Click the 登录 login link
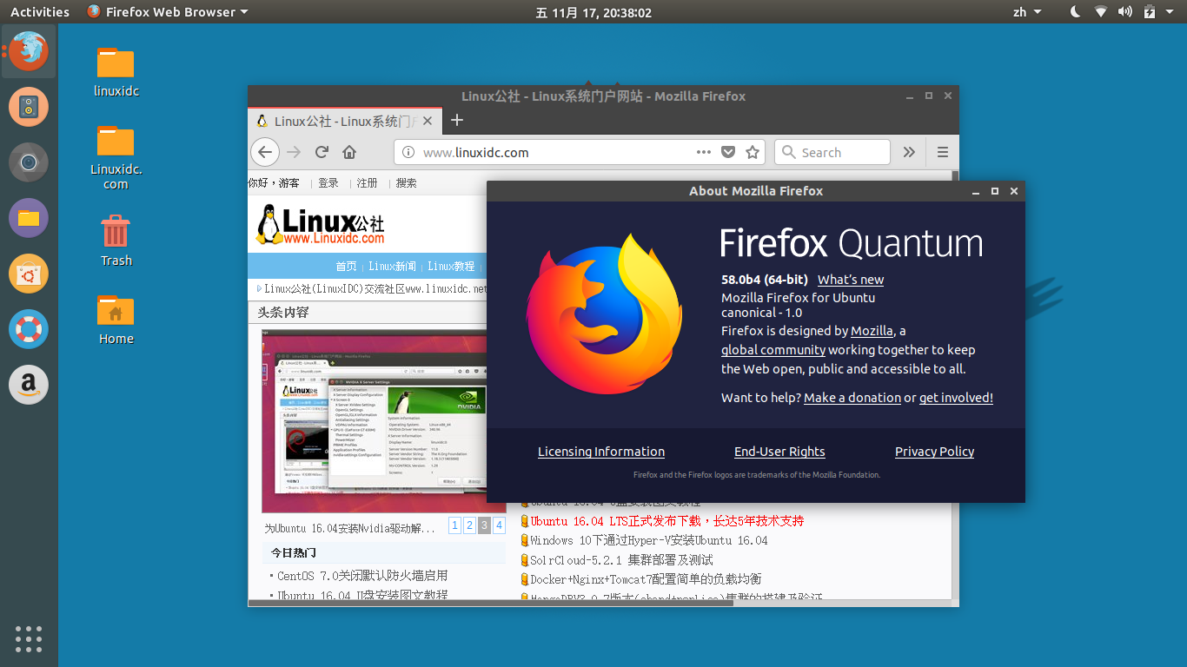The height and width of the screenshot is (667, 1187). [328, 183]
